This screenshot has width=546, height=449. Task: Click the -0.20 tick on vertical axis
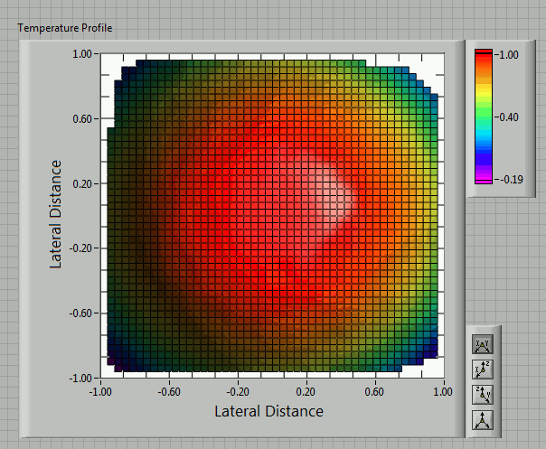tap(82, 248)
